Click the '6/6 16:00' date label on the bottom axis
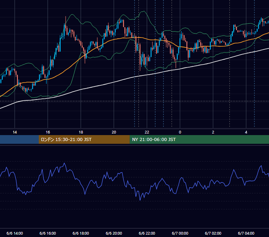Viewport: 269px width, 237px height. 48,233
